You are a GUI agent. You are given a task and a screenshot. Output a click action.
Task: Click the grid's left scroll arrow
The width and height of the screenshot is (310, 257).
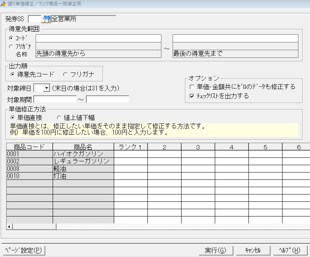tap(9, 227)
